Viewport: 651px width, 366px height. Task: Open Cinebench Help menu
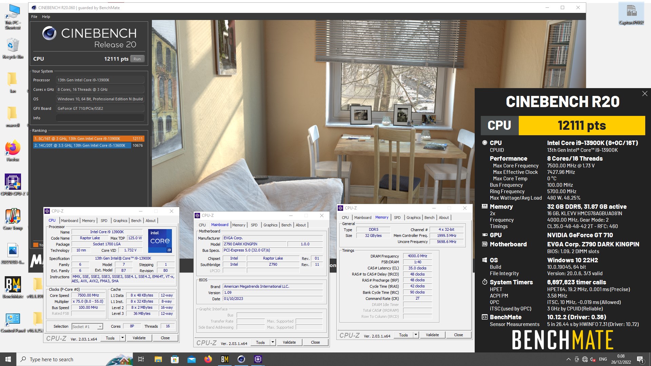click(46, 17)
